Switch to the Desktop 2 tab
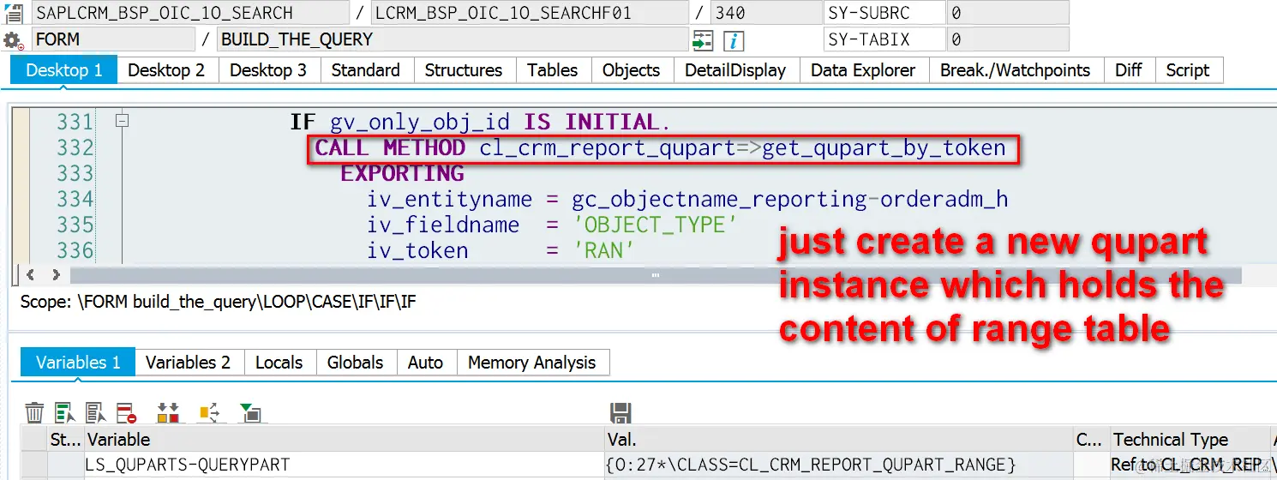The height and width of the screenshot is (480, 1277). tap(166, 70)
